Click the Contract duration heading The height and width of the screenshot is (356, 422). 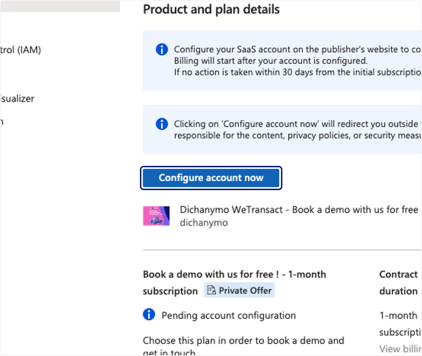[398, 283]
